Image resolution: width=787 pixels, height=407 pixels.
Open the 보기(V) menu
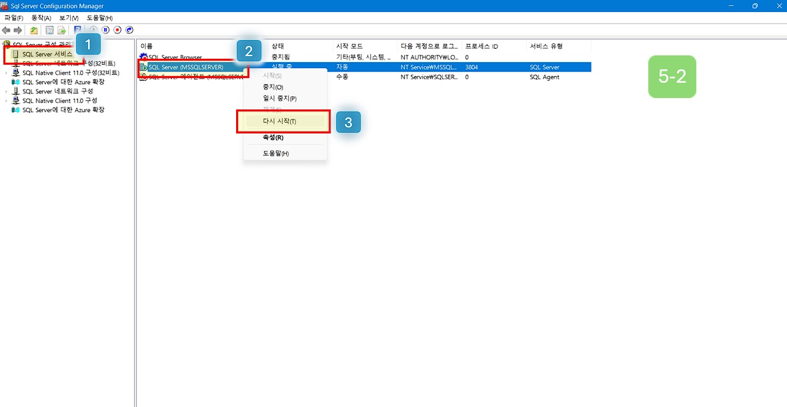pos(69,18)
